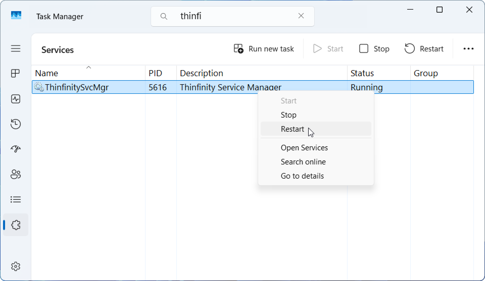Click the greyed Start toolbar button

tap(328, 49)
